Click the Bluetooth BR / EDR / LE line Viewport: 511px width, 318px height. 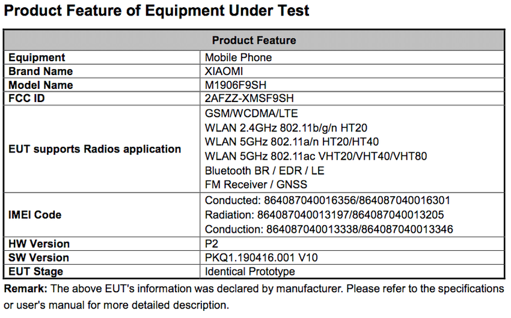tap(265, 170)
